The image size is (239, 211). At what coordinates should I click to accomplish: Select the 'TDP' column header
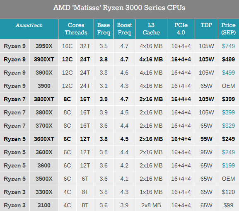click(x=206, y=29)
